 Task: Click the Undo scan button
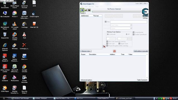tap(137, 16)
